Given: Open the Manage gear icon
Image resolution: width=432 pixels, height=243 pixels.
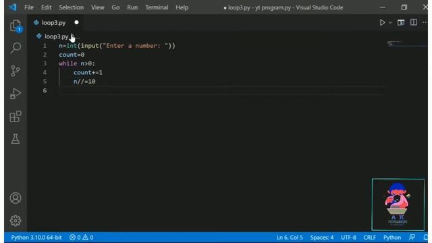Looking at the screenshot, I should point(16,221).
